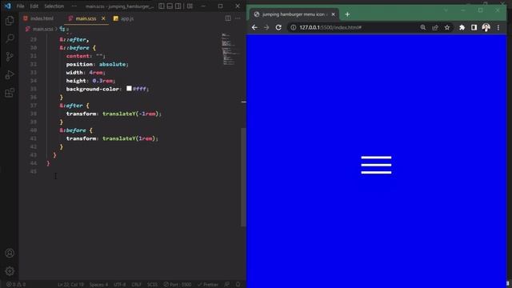This screenshot has height=288, width=512.
Task: Toggle the bottom panel layout icon
Action: 170,6
